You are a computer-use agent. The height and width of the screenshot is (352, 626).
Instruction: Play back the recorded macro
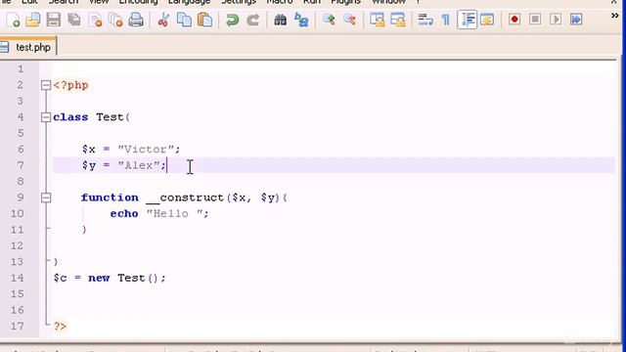(x=556, y=20)
